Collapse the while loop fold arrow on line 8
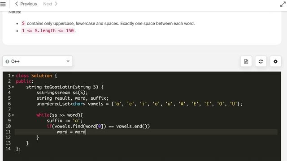287x161 pixels. click(13, 115)
